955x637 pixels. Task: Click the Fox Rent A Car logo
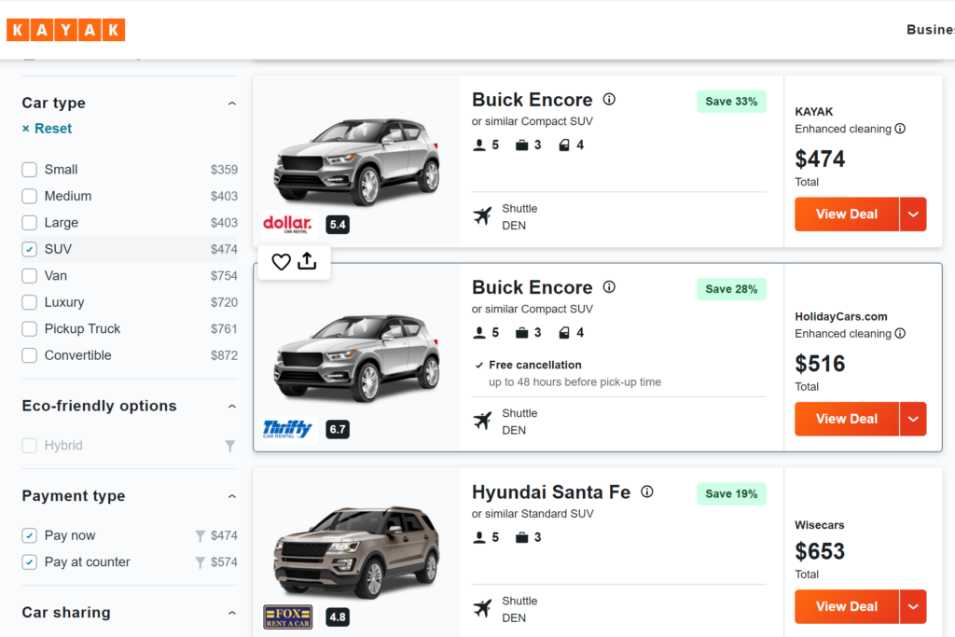[x=287, y=616]
